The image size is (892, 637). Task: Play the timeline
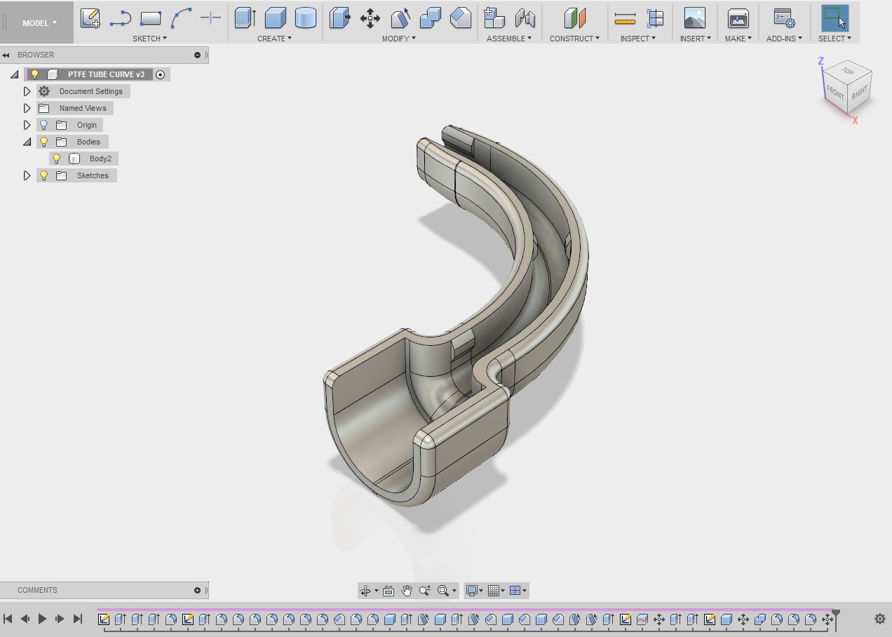click(42, 619)
